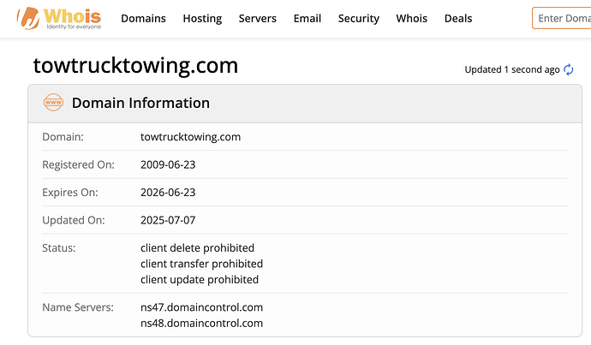Click the domain value towtrucktowing.com in the table

(190, 136)
